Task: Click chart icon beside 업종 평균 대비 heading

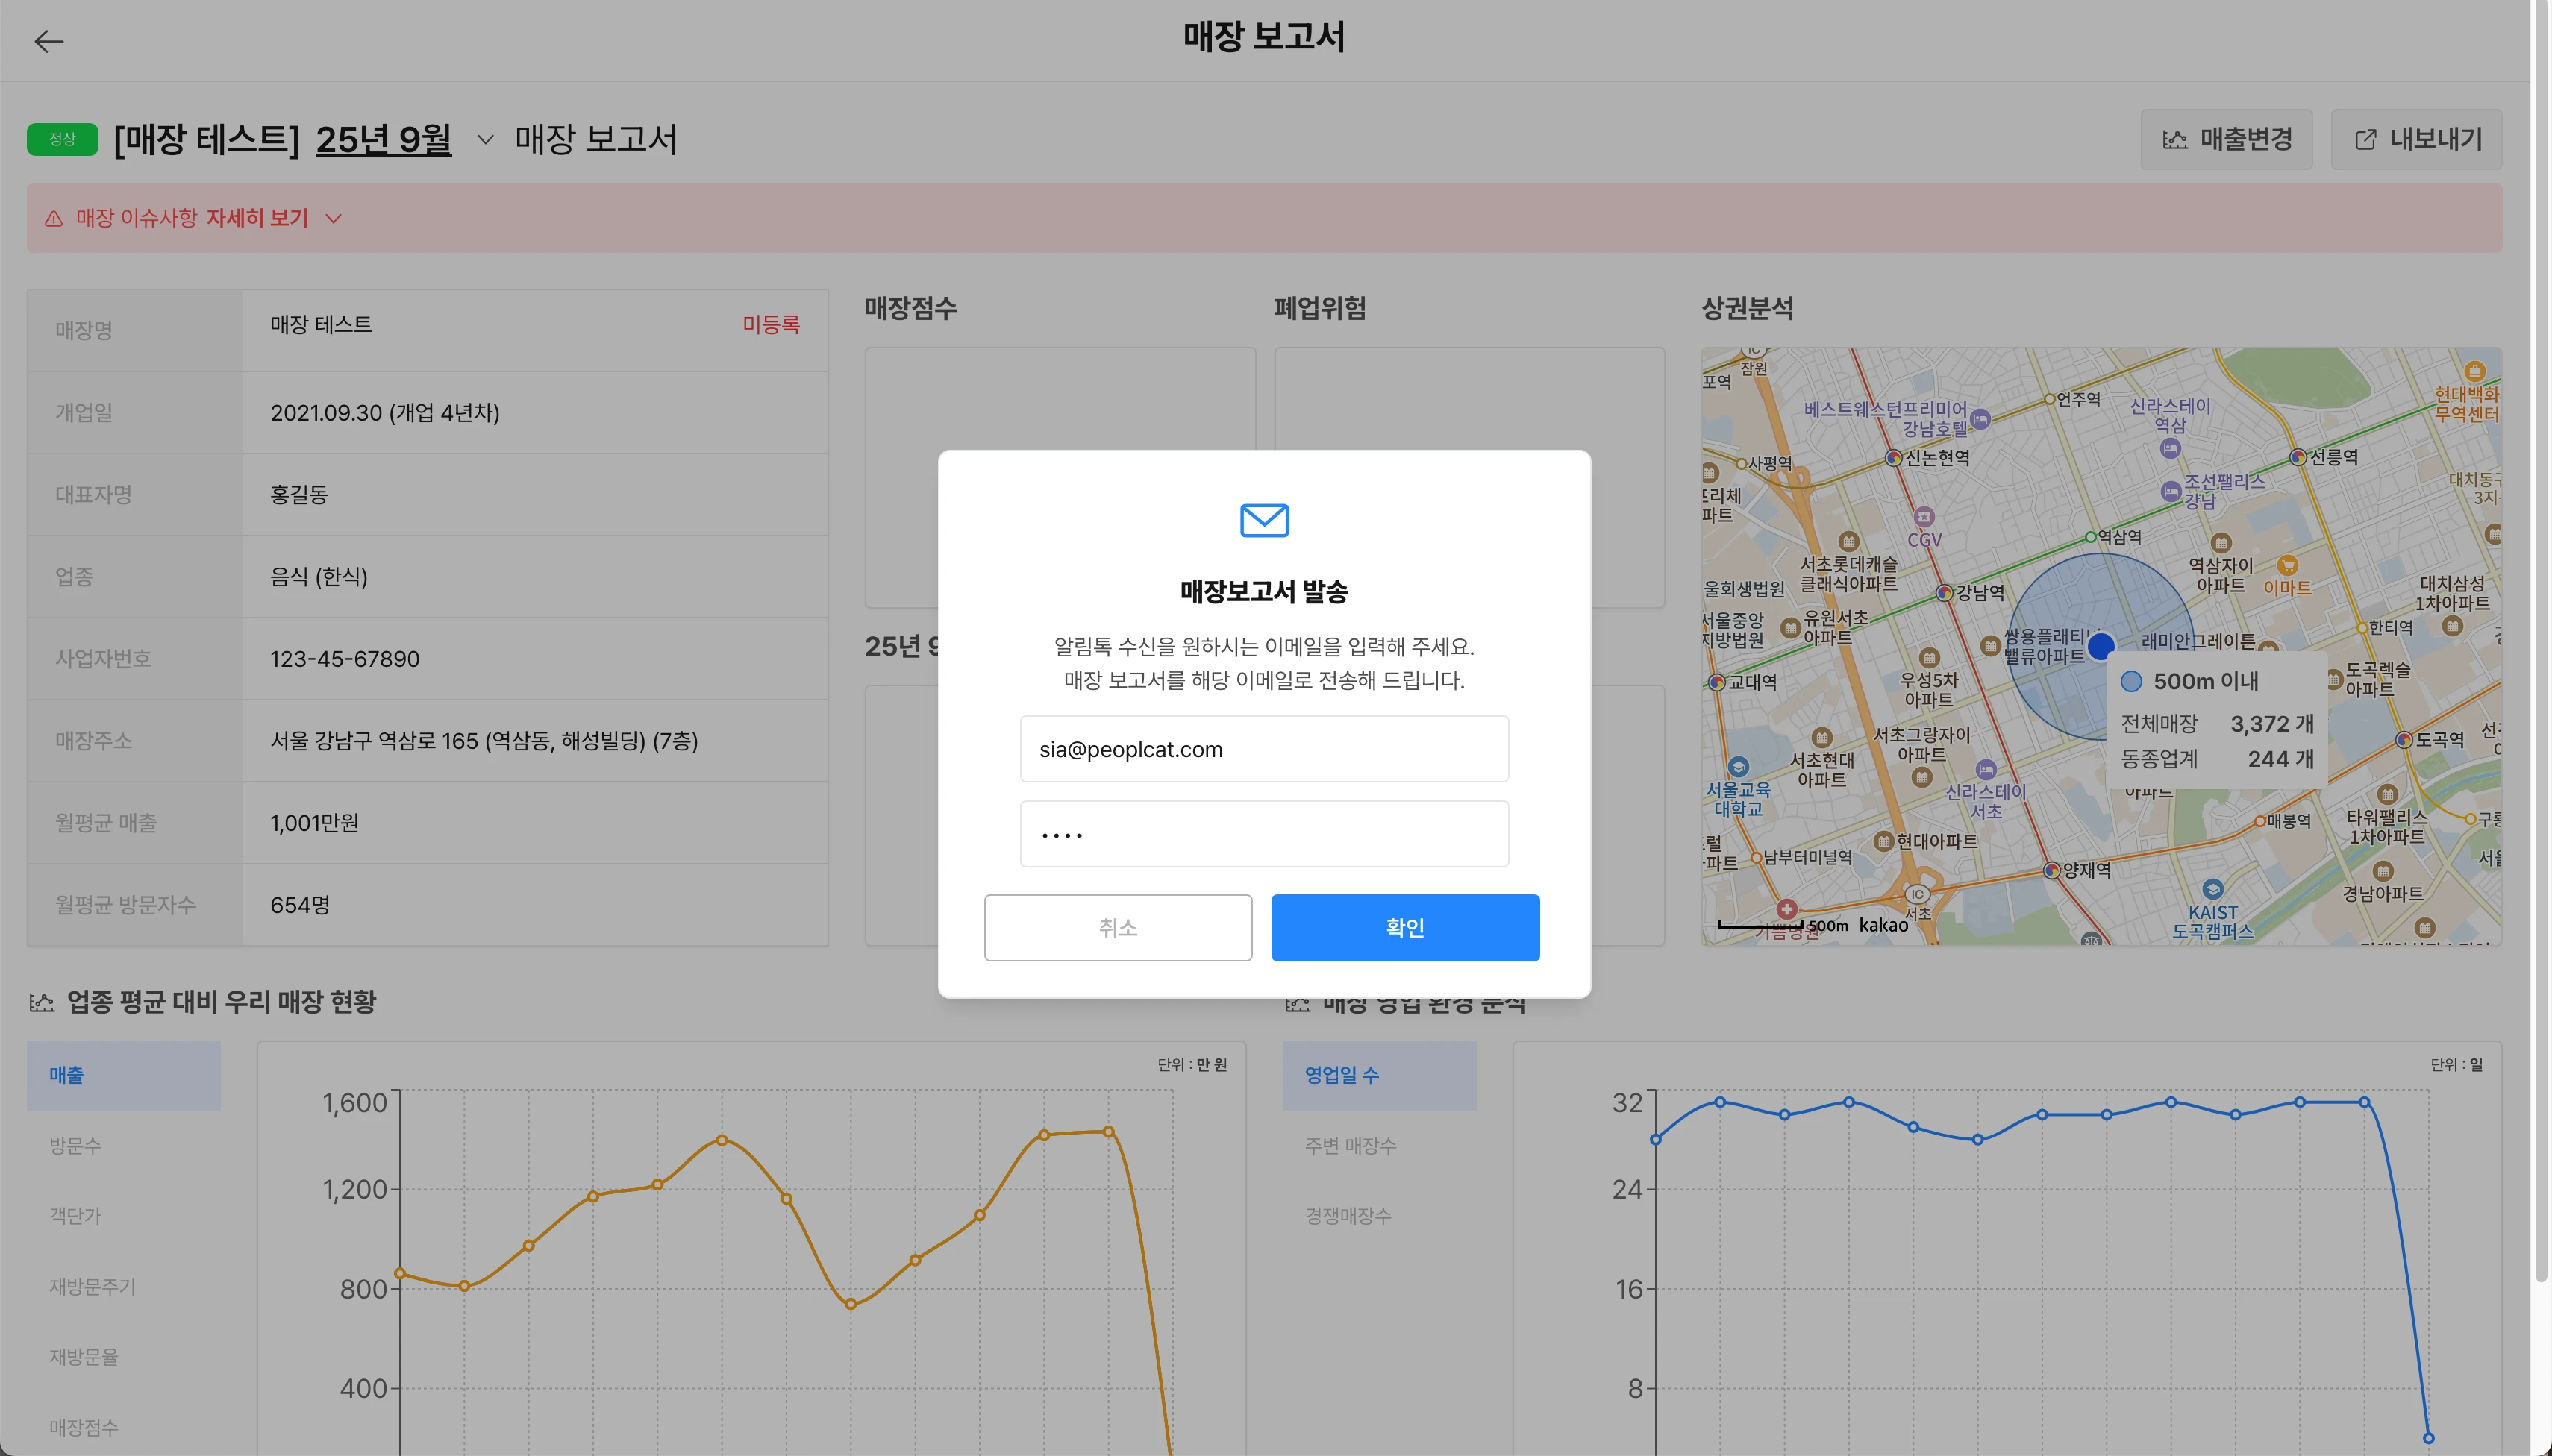Action: point(42,1002)
